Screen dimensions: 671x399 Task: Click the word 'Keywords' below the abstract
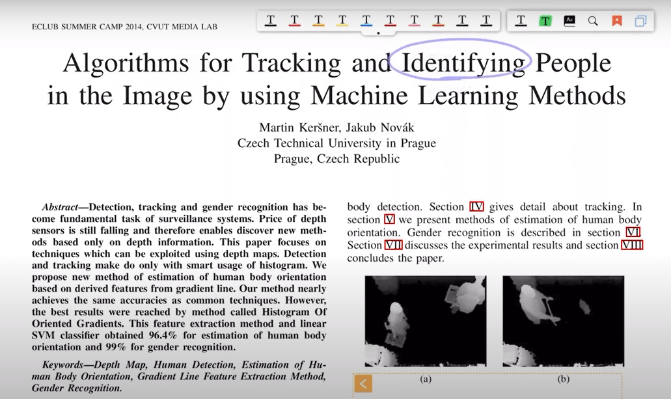(x=62, y=365)
